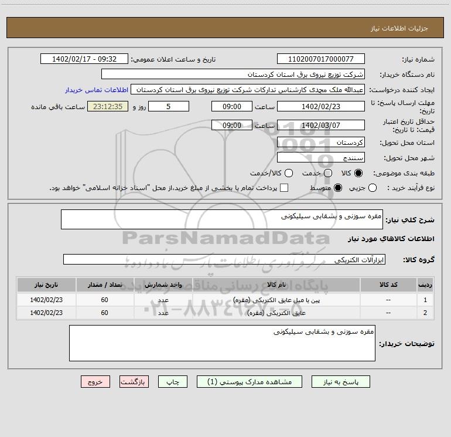The image size is (451, 437).
Task: Click row number 2 cell
Action: (x=425, y=313)
